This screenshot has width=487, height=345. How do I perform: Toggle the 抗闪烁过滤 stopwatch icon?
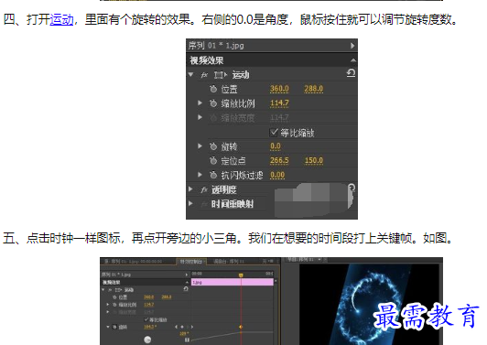[x=213, y=175]
